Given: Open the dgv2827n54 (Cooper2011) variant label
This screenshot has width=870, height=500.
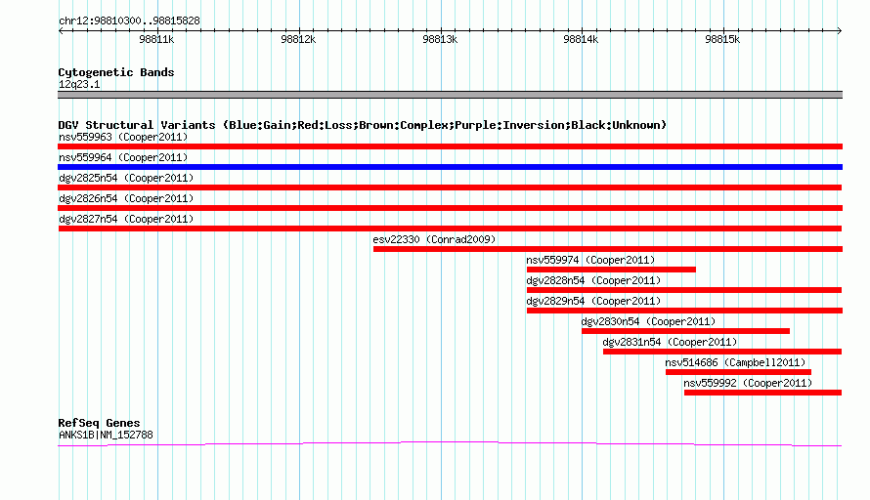Looking at the screenshot, I should coord(126,219).
